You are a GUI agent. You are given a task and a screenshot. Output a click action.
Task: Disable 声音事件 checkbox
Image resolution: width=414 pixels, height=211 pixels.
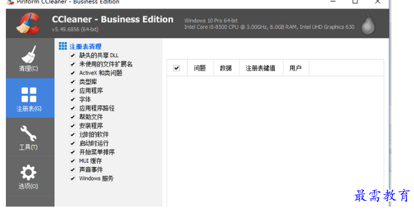click(73, 169)
